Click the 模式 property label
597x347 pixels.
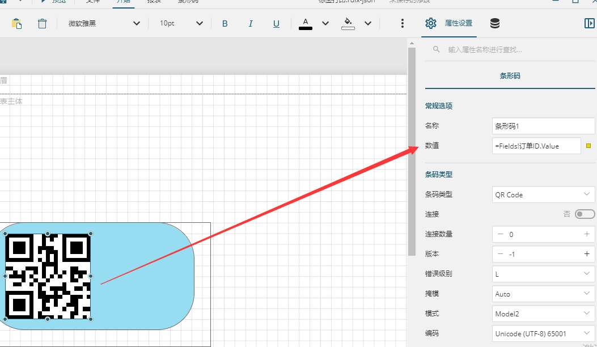(x=432, y=313)
